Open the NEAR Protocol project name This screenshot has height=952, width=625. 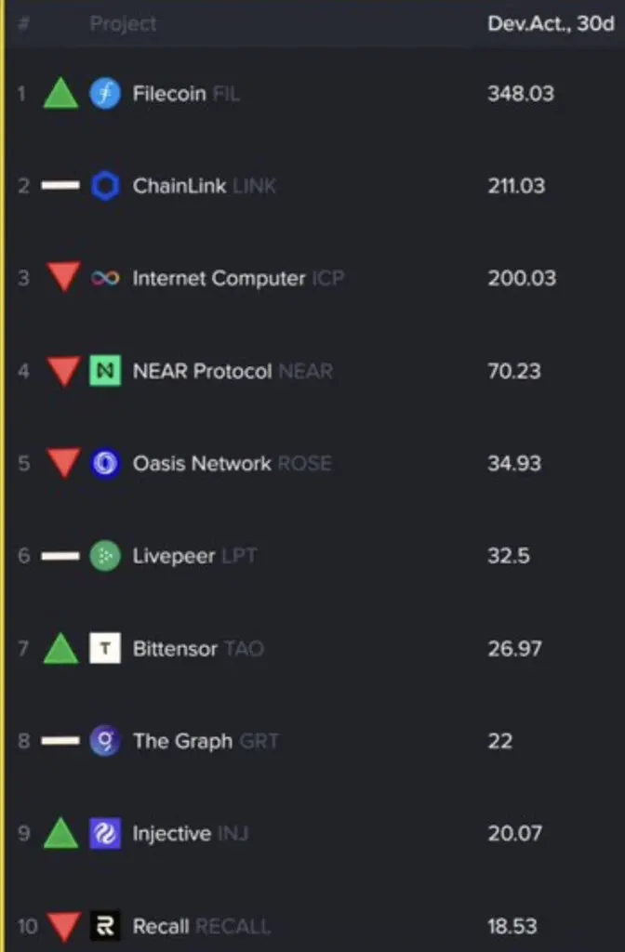tap(202, 371)
